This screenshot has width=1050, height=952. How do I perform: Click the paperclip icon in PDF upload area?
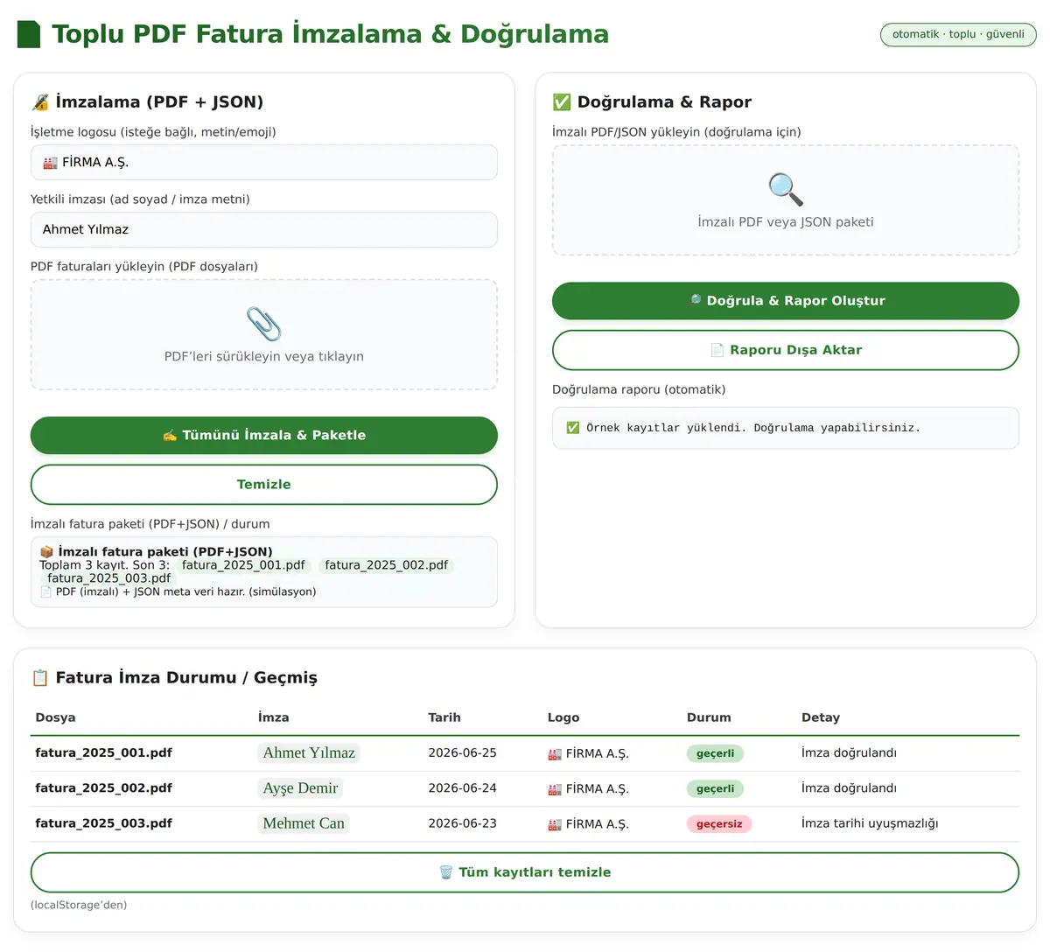(263, 324)
